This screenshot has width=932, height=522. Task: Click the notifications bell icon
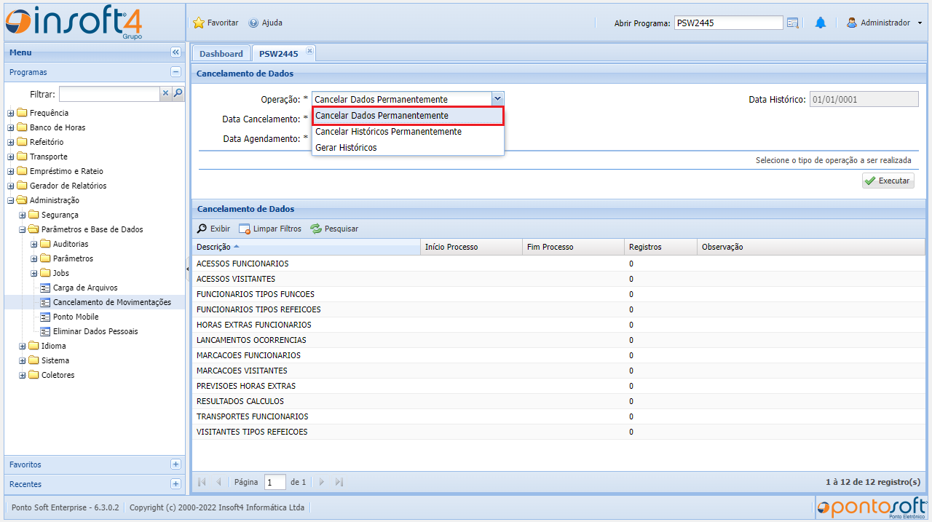(821, 23)
